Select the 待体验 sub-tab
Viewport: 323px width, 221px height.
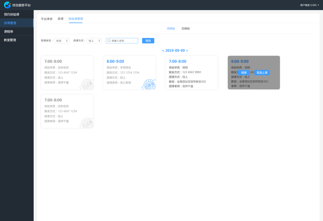tap(171, 29)
